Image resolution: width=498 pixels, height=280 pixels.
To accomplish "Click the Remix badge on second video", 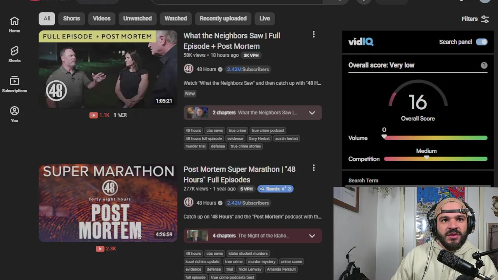I will click(275, 189).
